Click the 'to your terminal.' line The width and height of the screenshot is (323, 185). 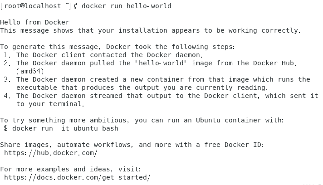click(x=50, y=104)
